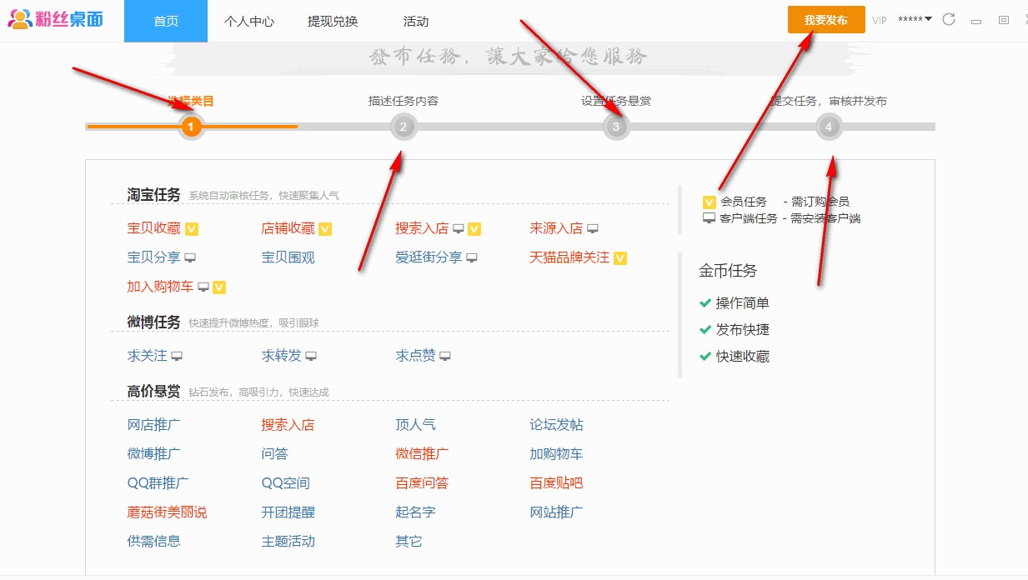Click the yellow V badge beside Taobao 搜索入店
The width and height of the screenshot is (1028, 580).
pos(474,229)
